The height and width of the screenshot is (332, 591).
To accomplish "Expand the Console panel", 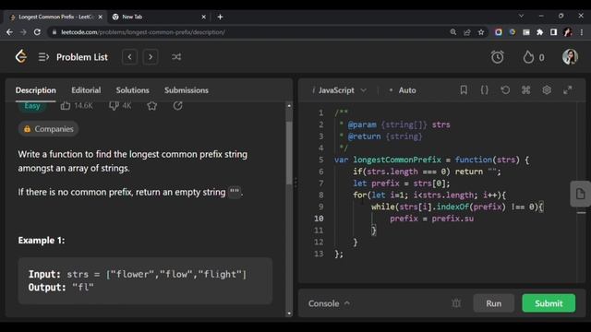I will coord(329,303).
